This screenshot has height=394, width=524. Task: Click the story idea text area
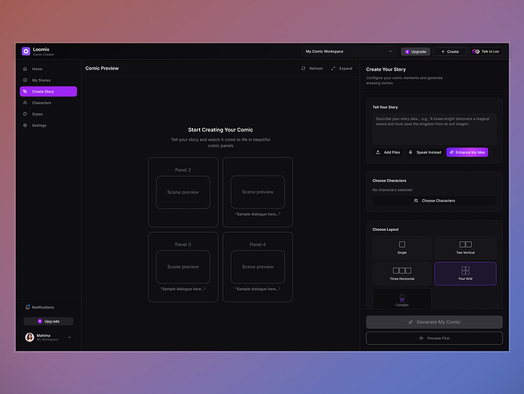click(x=434, y=129)
